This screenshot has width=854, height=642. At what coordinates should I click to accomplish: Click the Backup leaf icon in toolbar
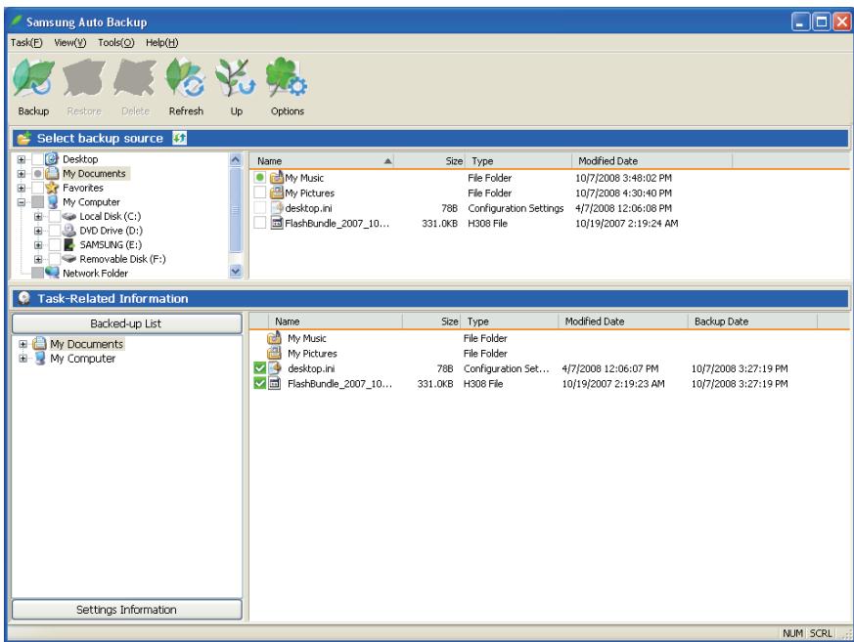pos(33,78)
